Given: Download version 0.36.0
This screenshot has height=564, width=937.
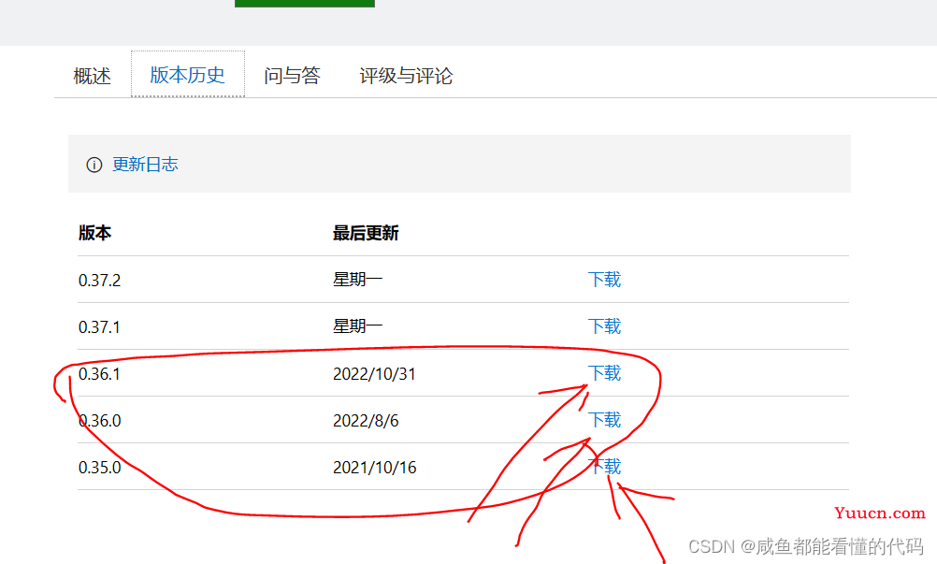Looking at the screenshot, I should [605, 420].
